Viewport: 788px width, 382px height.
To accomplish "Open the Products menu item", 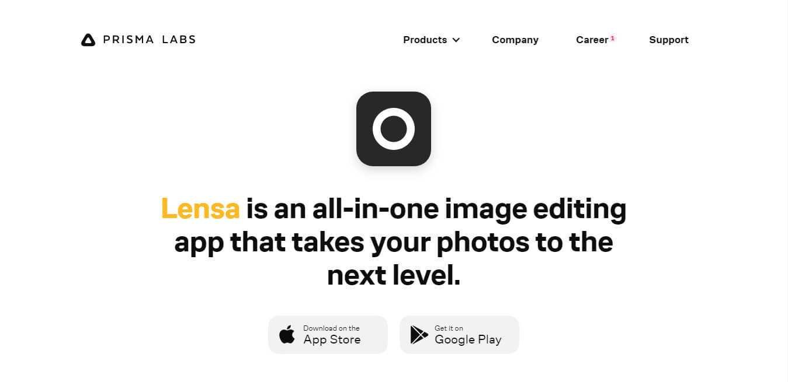I will click(x=425, y=40).
